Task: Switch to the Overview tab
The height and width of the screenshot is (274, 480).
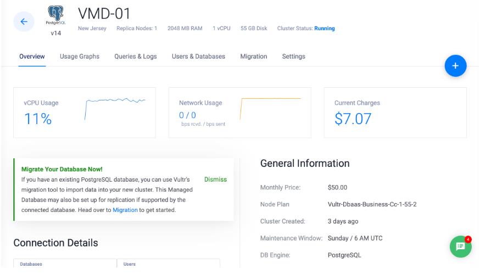Action: click(32, 57)
